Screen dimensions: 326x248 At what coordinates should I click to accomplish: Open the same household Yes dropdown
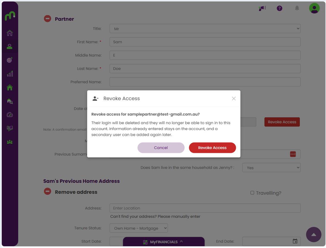271,168
